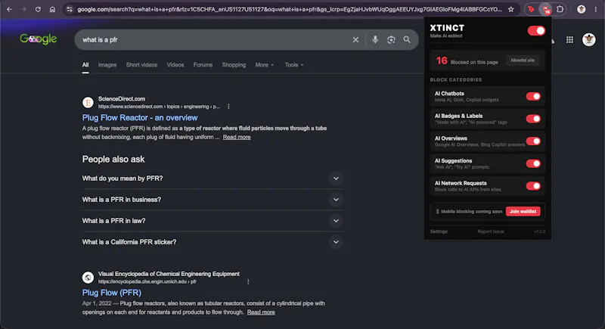The height and width of the screenshot is (329, 605).
Task: Bookmark this page with the star
Action: point(511,9)
